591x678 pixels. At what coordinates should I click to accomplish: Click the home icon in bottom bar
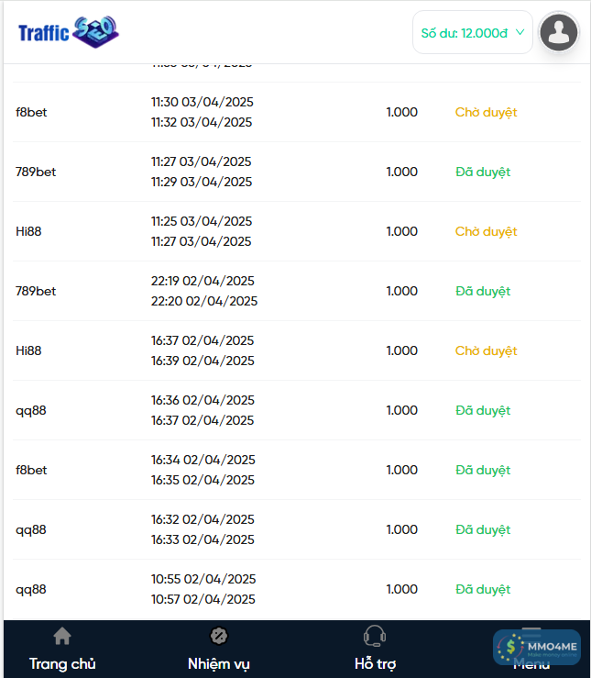point(62,636)
